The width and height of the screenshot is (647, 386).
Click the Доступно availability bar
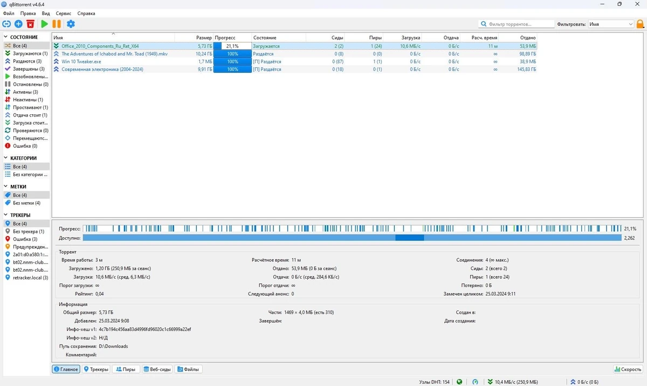[x=352, y=238]
